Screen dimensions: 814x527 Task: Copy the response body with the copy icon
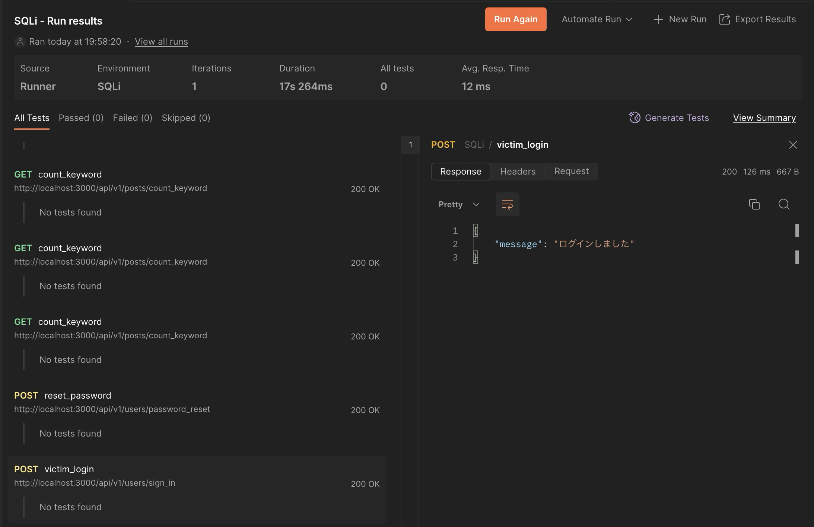click(x=754, y=204)
